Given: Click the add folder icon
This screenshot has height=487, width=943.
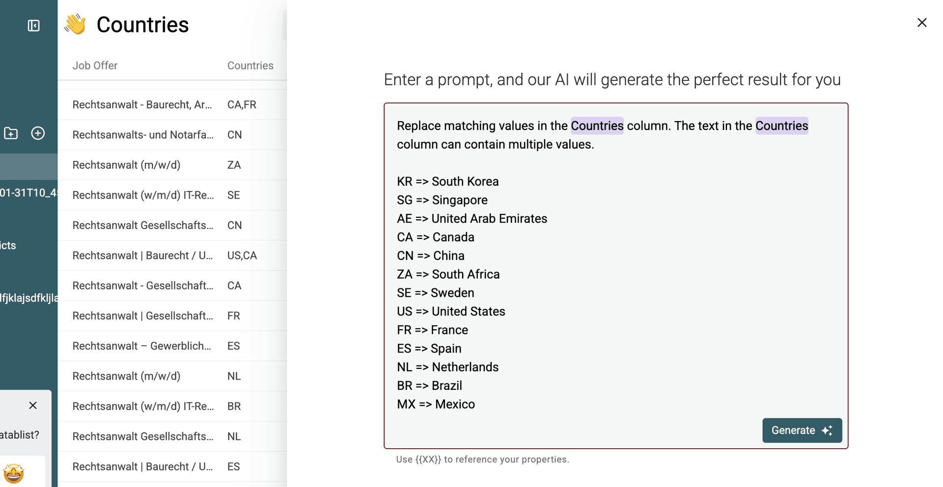Looking at the screenshot, I should (11, 133).
